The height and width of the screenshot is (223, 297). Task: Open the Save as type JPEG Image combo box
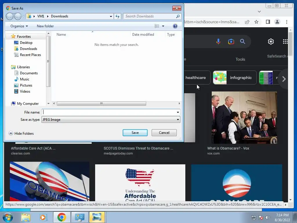(x=111, y=120)
